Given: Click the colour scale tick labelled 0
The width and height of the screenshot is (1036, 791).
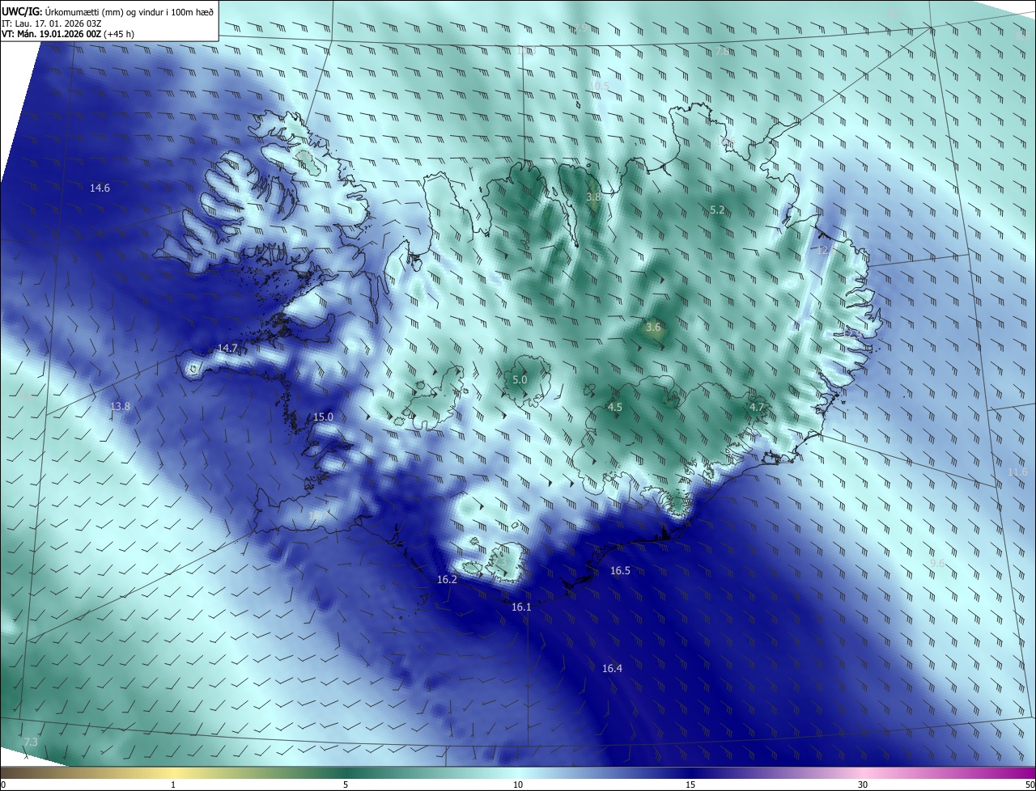Looking at the screenshot, I should pyautogui.click(x=2, y=785).
